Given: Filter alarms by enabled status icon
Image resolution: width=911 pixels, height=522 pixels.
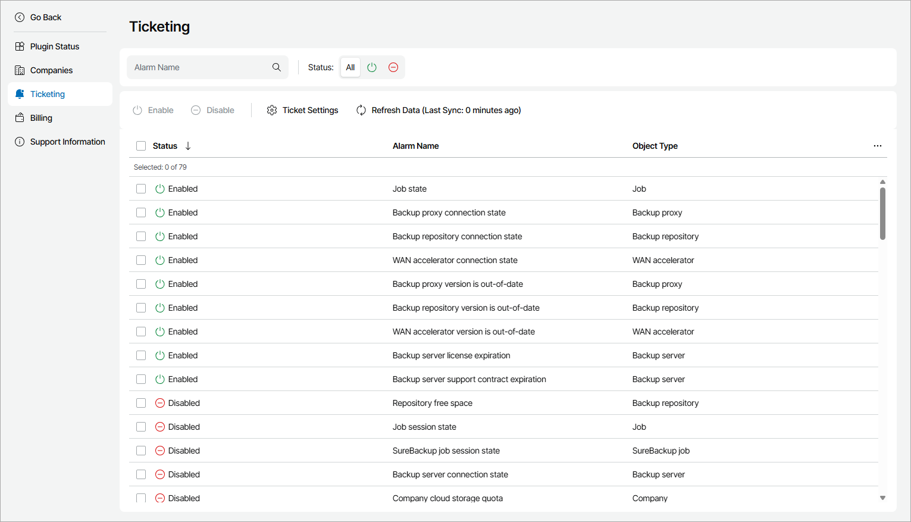Looking at the screenshot, I should click(x=372, y=67).
